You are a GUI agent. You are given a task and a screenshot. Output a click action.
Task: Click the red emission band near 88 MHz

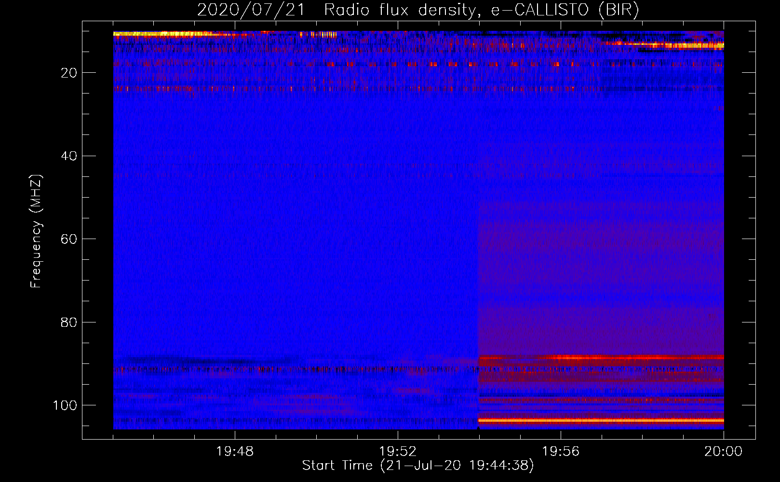click(x=601, y=358)
